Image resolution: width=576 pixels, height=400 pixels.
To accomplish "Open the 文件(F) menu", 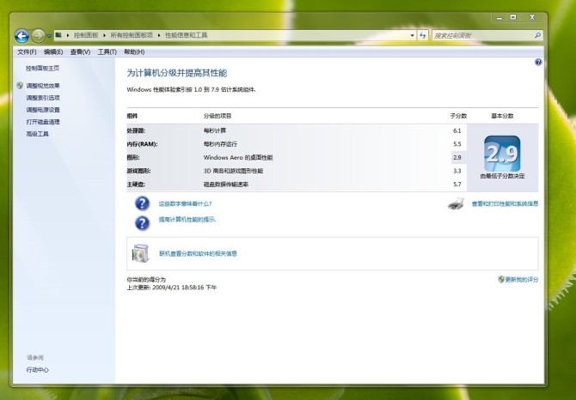I will (x=27, y=52).
